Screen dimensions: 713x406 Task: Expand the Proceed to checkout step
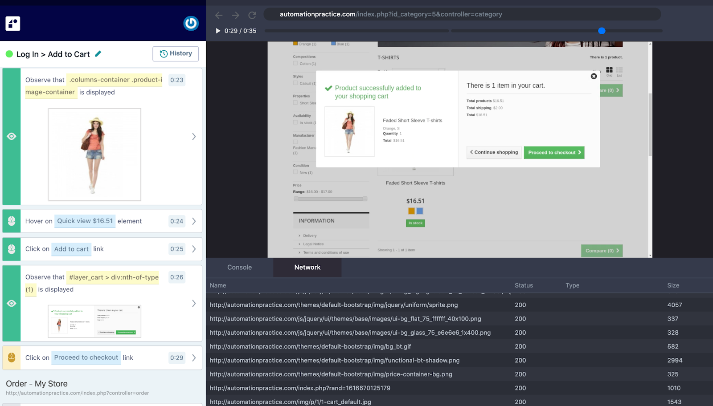[x=194, y=358]
